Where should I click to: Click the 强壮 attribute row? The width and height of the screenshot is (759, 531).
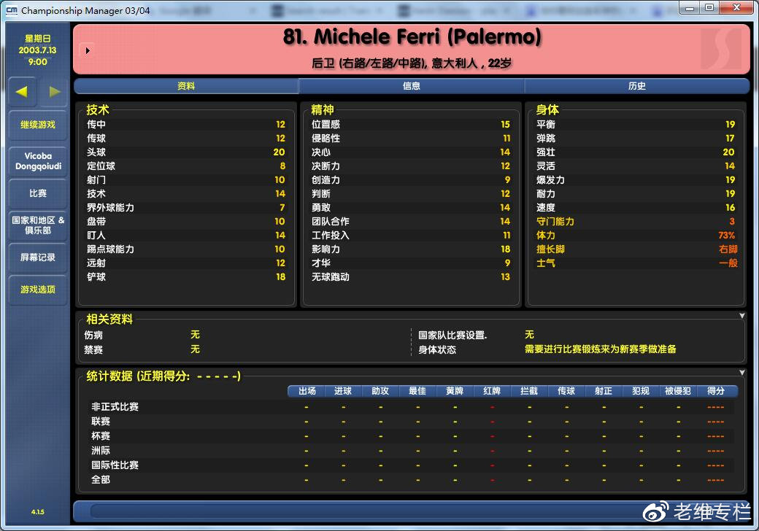point(636,152)
